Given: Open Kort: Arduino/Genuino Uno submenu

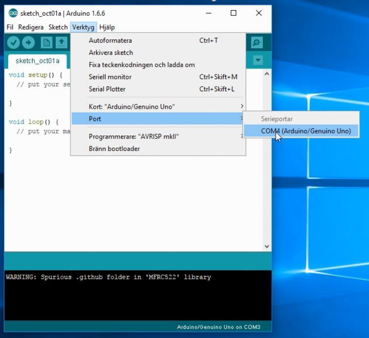Looking at the screenshot, I should 158,106.
